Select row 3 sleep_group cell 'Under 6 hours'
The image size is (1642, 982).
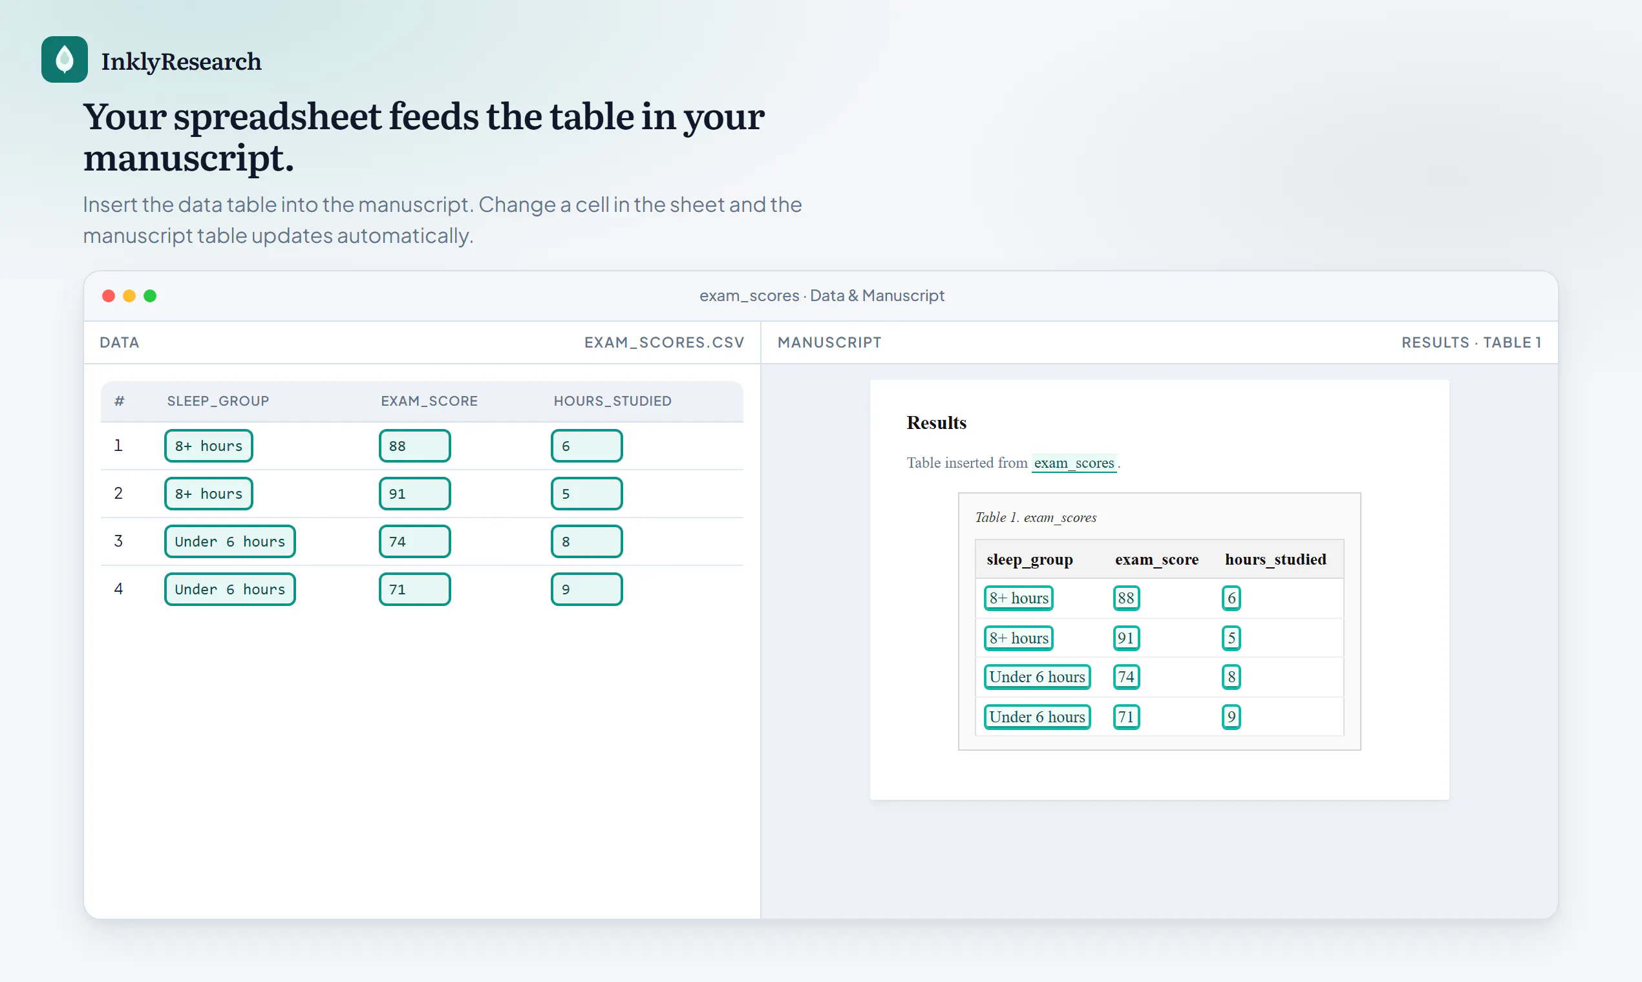229,541
